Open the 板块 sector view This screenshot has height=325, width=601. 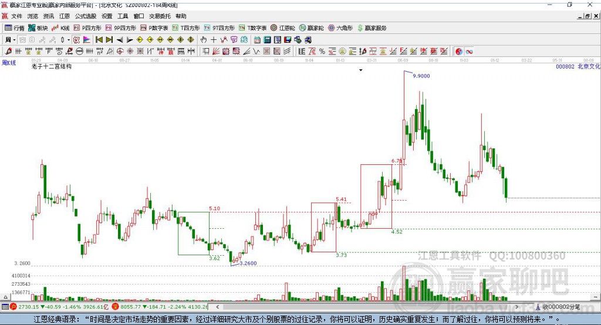click(x=38, y=28)
